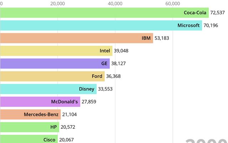This screenshot has height=143, width=228.
Task: Click the 72,537 value next to Coca-Cola
Action: coord(218,13)
